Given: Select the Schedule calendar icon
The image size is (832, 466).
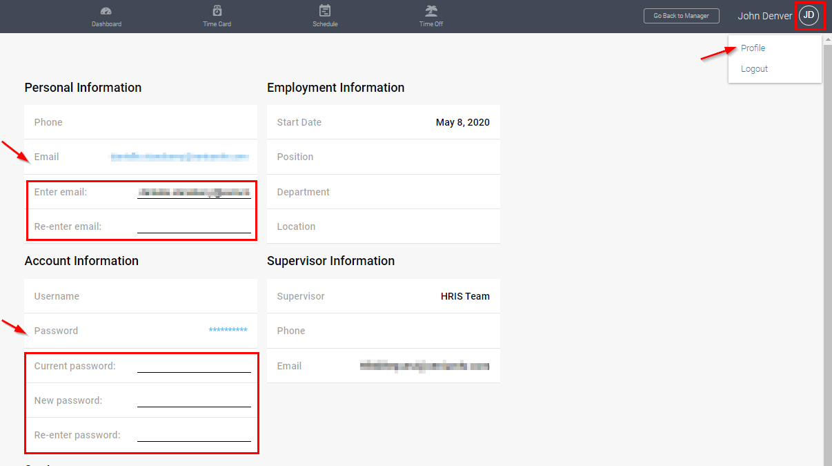Looking at the screenshot, I should pyautogui.click(x=325, y=11).
